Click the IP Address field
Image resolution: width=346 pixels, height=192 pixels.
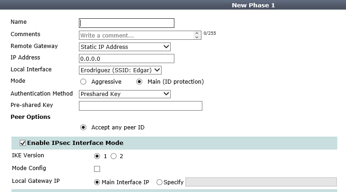coord(127,59)
